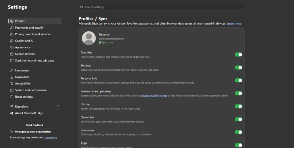Viewport: 294px width, 148px height.
Task: Click the Copilot and AI icon
Action: (x=11, y=41)
